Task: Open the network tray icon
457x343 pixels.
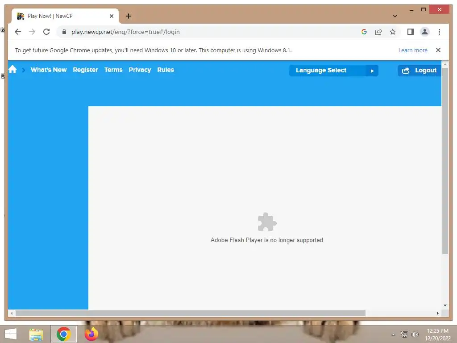Action: click(404, 334)
